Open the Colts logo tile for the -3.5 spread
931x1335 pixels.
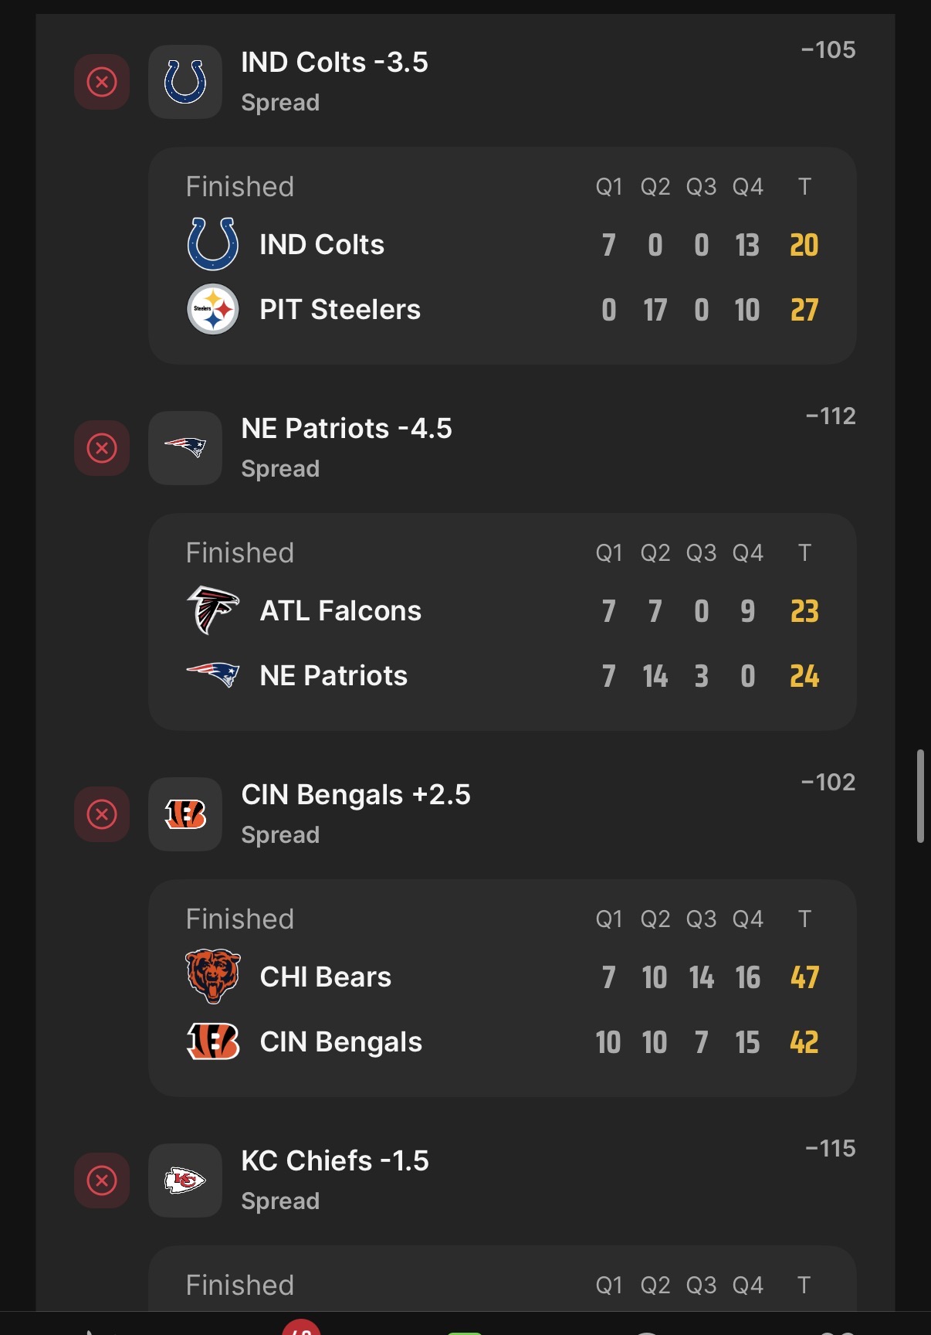point(185,82)
